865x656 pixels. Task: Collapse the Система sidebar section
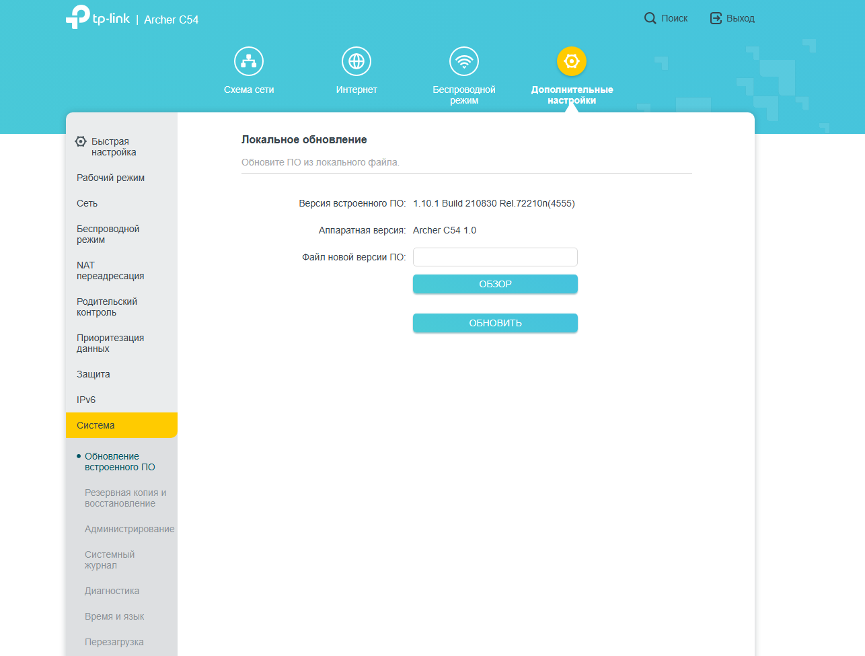click(96, 425)
